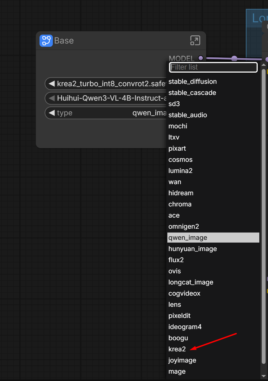Select ovis in the list
The width and height of the screenshot is (268, 381).
[213, 271]
